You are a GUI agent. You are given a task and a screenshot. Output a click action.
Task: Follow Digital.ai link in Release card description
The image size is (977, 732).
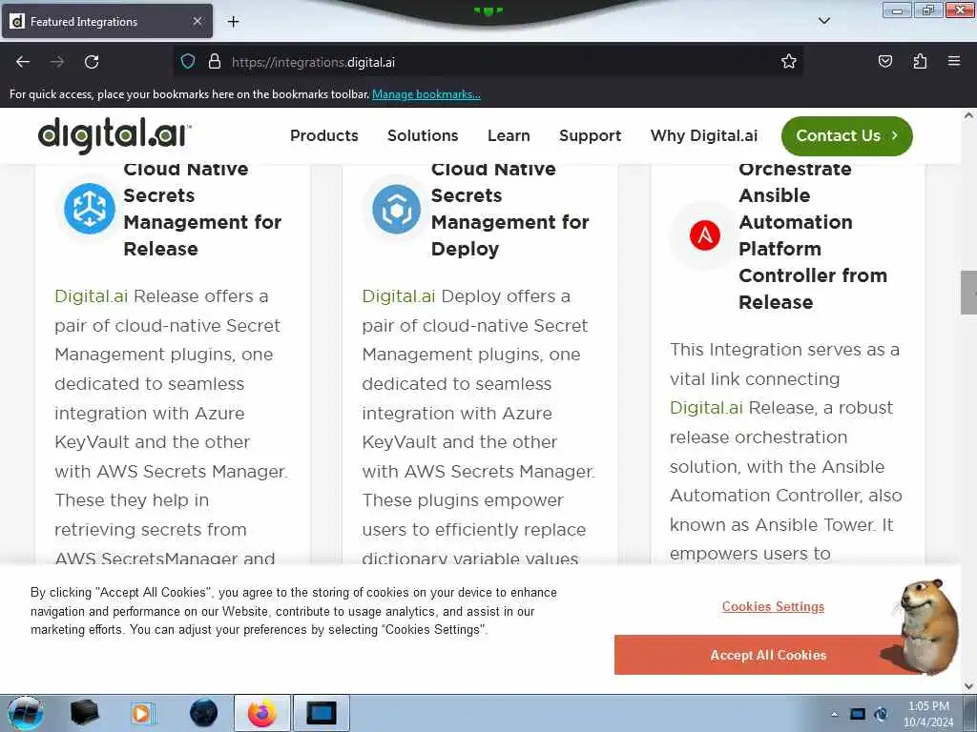click(91, 296)
